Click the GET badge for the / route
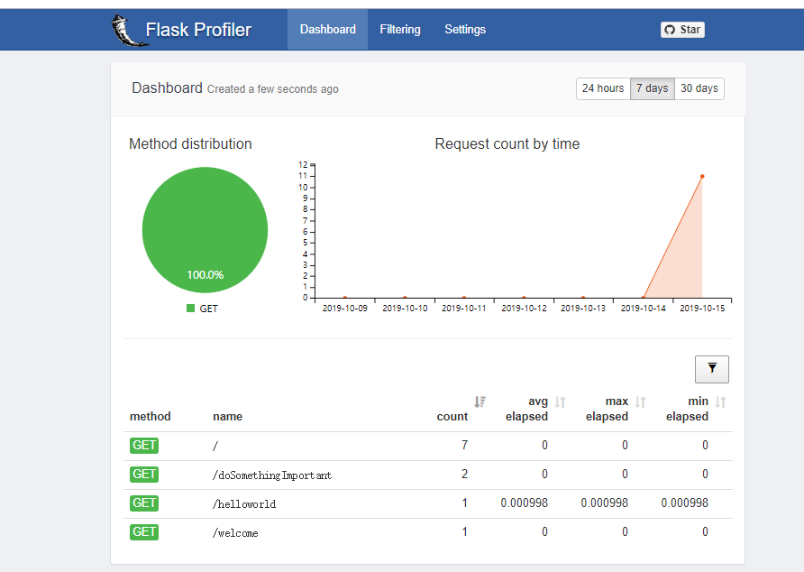This screenshot has height=572, width=804. click(144, 445)
